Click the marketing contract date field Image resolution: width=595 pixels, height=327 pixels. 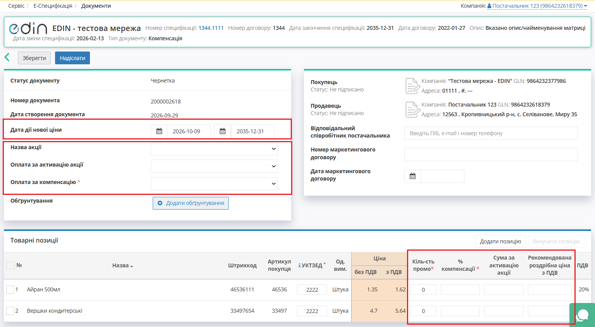[442, 176]
